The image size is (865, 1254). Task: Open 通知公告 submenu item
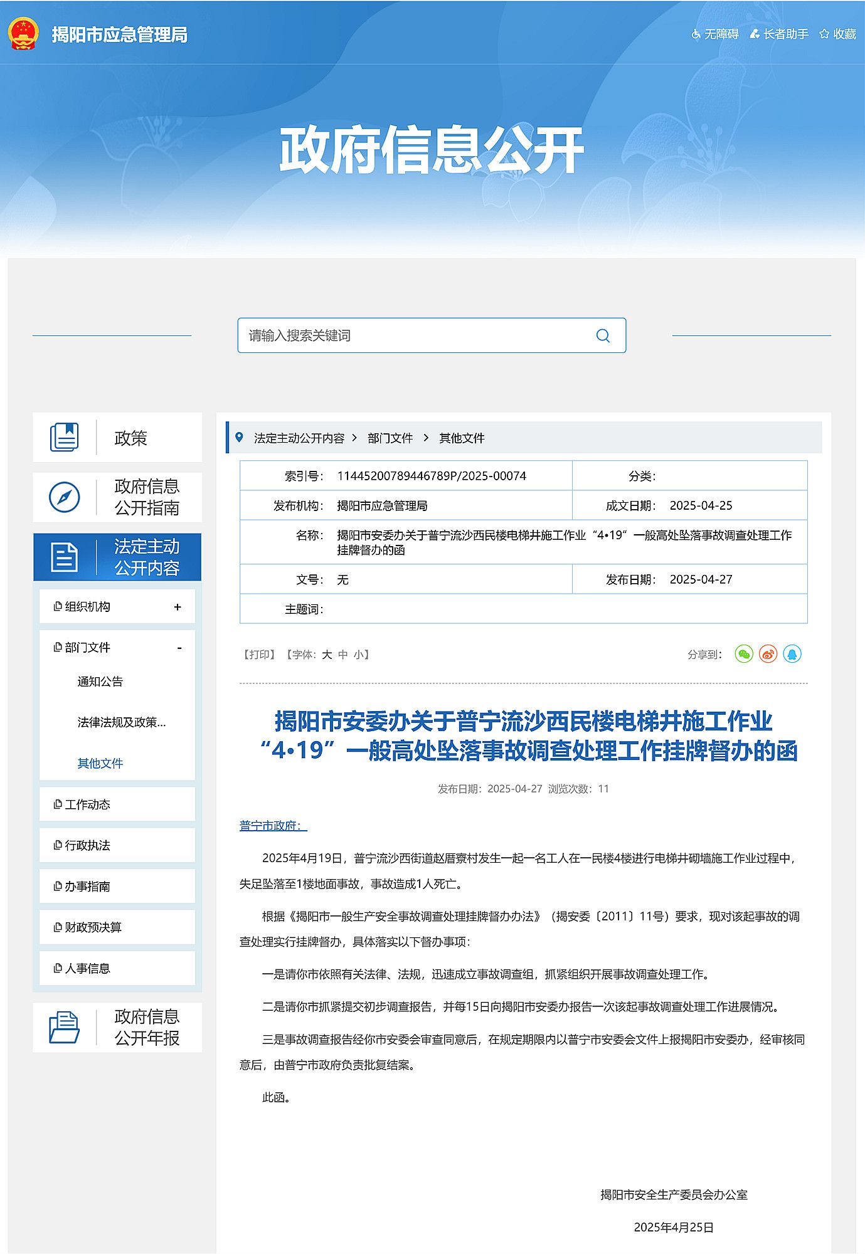100,682
